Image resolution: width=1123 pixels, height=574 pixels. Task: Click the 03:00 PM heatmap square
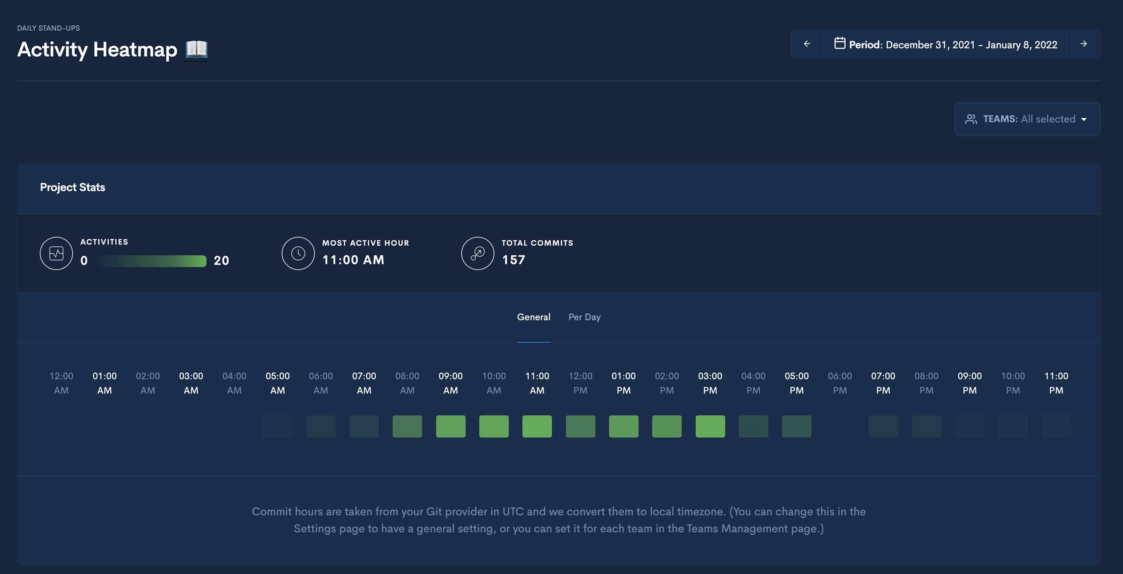click(710, 426)
